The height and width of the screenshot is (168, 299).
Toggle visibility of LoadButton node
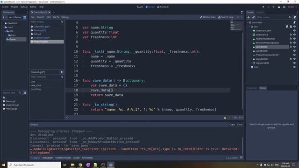coord(294,51)
